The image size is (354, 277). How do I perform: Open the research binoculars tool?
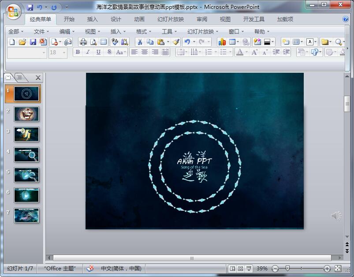pos(125,42)
